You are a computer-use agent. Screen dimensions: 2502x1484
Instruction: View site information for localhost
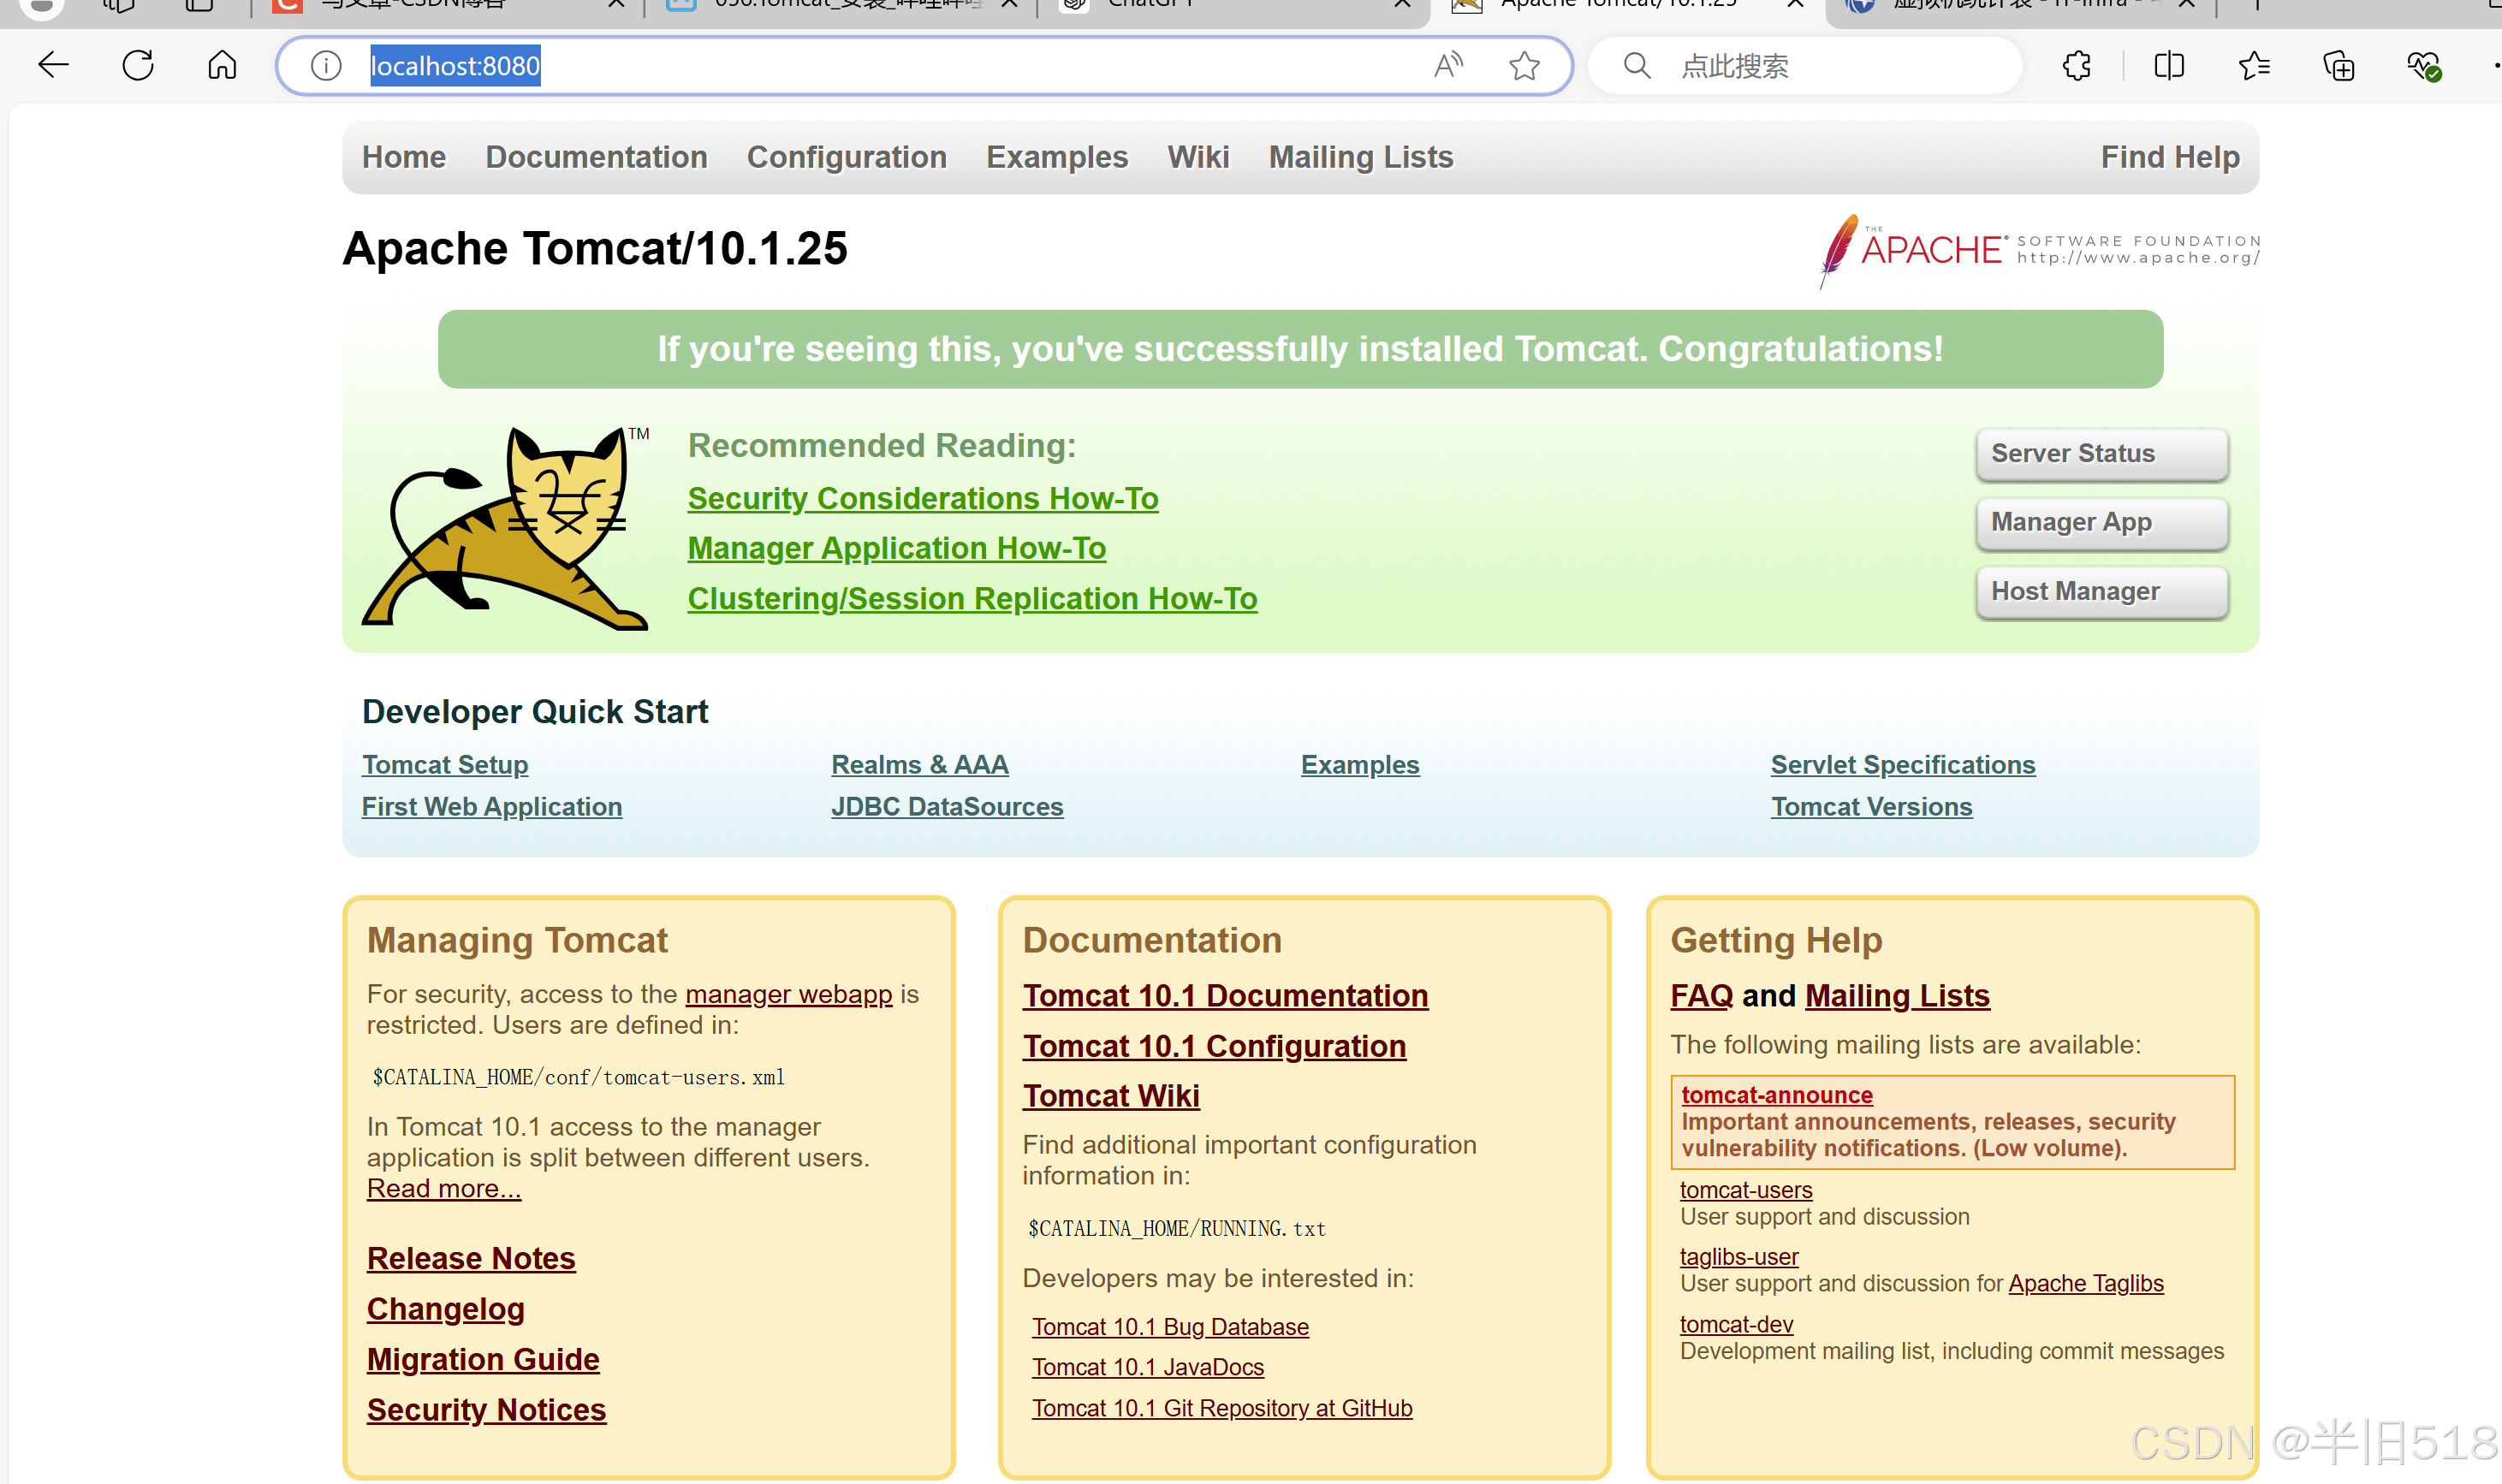(x=326, y=66)
